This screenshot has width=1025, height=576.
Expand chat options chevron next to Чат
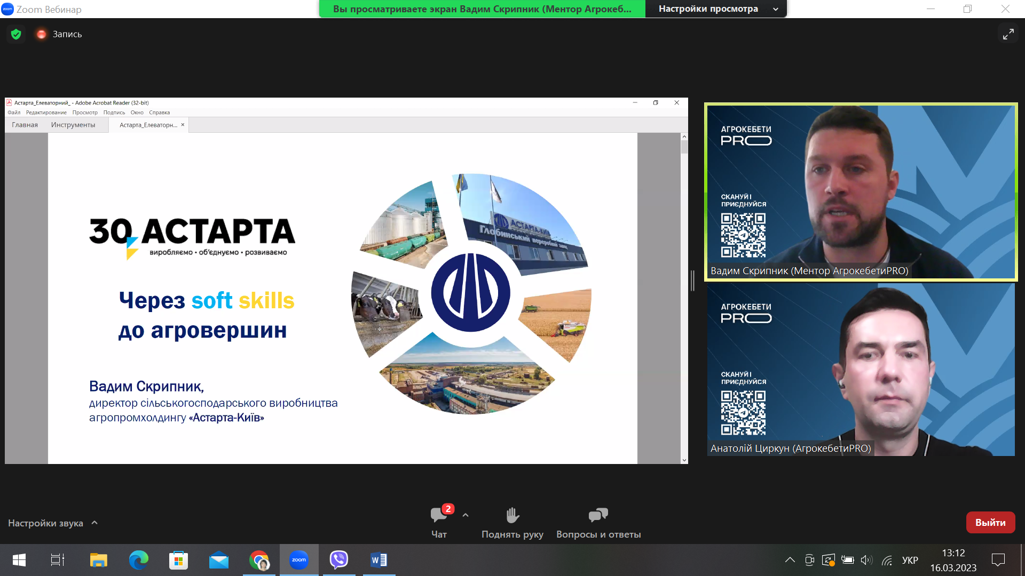[466, 515]
